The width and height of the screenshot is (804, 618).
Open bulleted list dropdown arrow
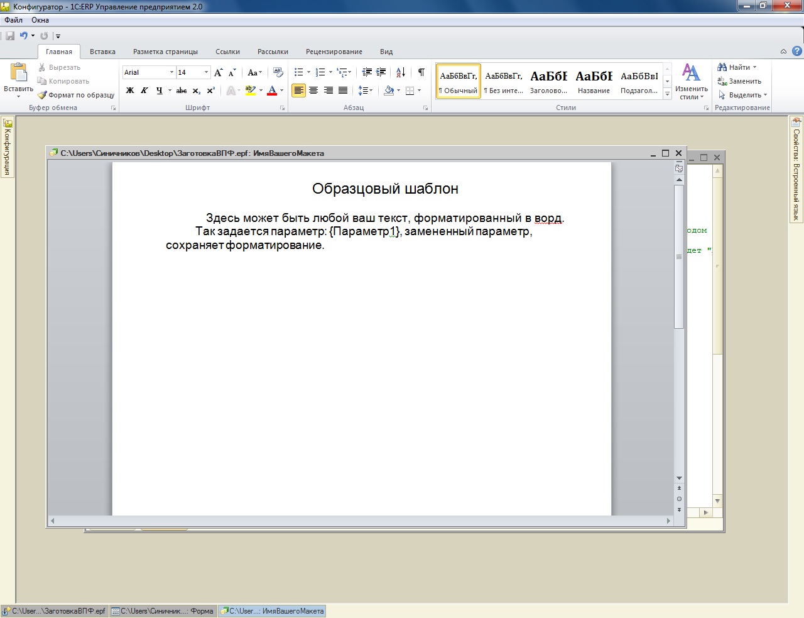pos(308,72)
